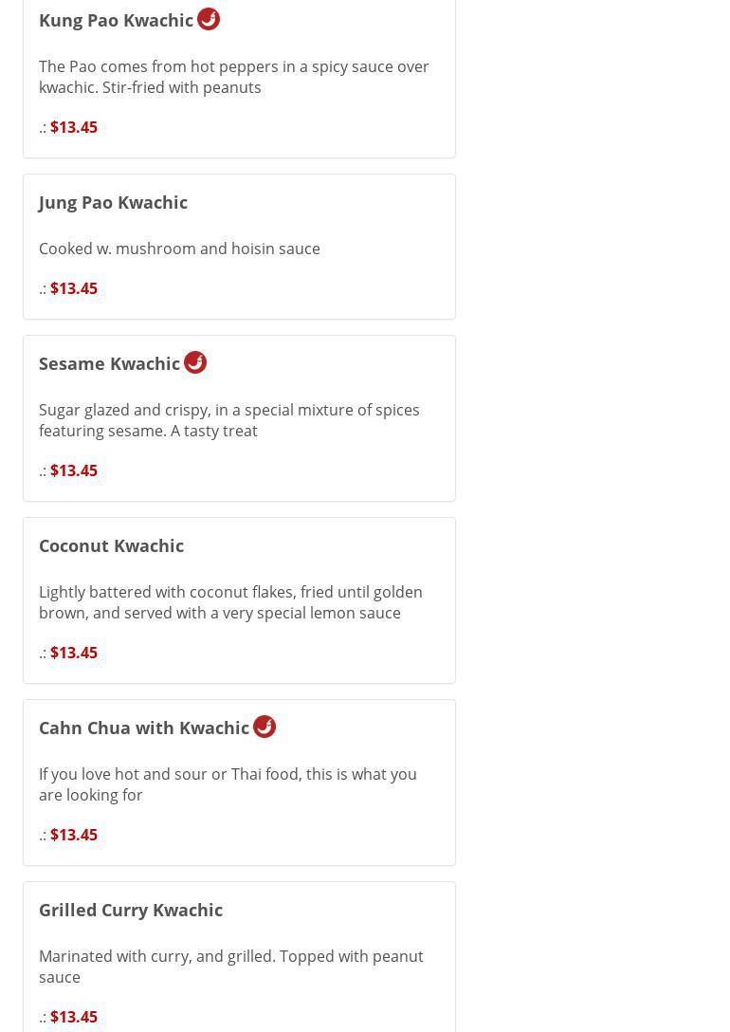Click the Coconut Kwachic $13.45 price
Screen dimensions: 730x1032
click(x=74, y=653)
